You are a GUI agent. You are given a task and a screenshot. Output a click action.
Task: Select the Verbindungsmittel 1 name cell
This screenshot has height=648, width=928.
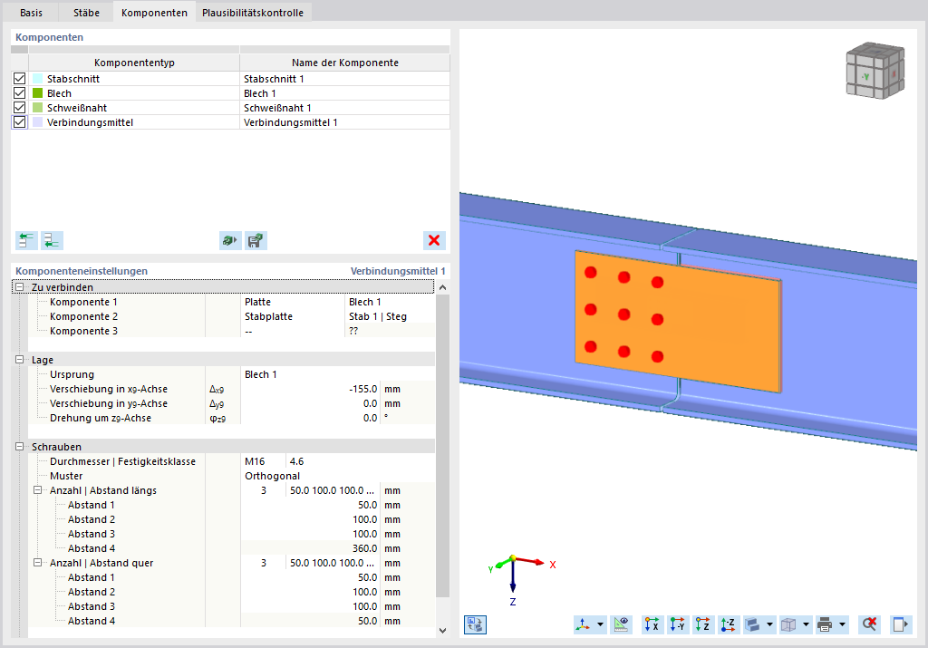pos(345,122)
